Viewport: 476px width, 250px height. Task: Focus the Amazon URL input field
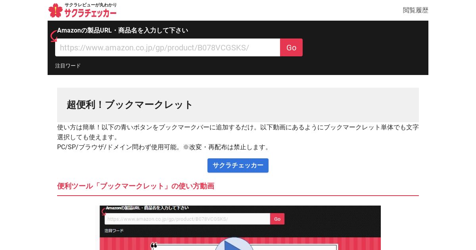167,48
